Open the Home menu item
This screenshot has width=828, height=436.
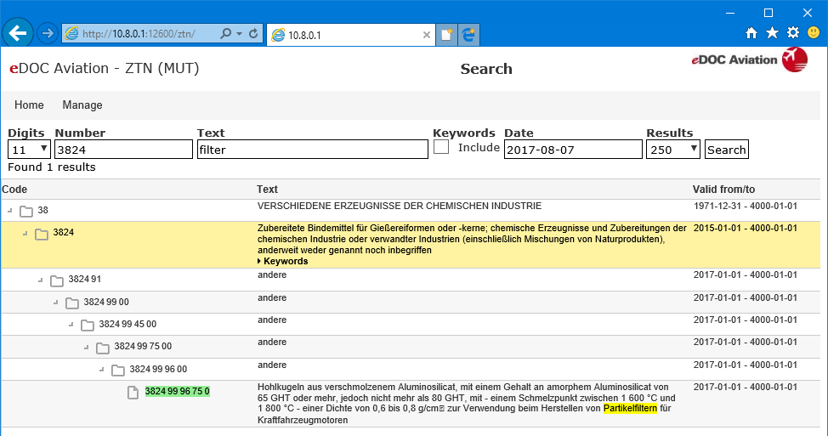coord(29,105)
